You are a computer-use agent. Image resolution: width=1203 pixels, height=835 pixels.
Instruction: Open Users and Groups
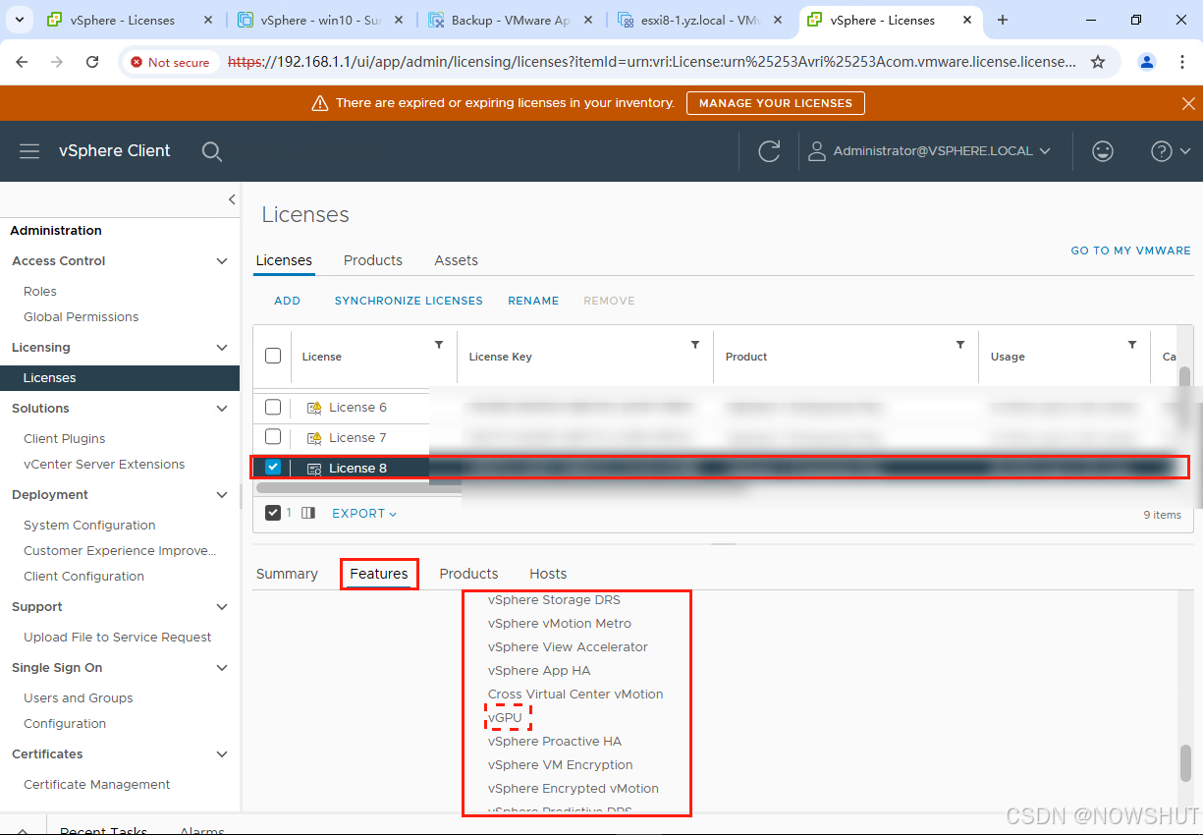coord(79,698)
